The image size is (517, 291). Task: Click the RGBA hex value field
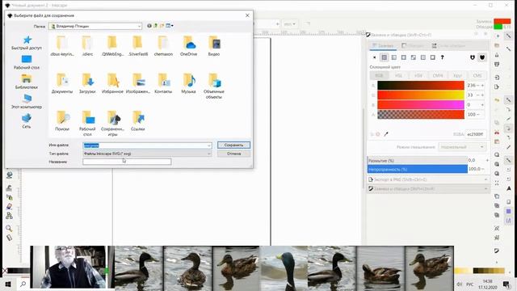(x=475, y=134)
